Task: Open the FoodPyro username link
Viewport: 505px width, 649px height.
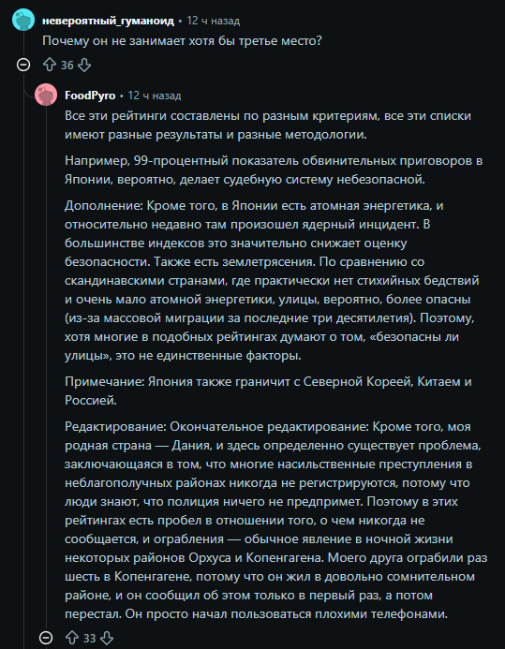Action: click(90, 96)
